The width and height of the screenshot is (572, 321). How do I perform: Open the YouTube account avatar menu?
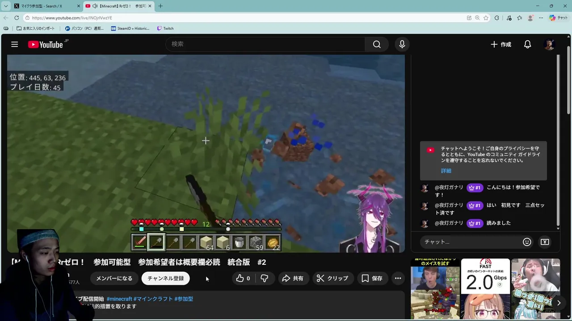549,44
